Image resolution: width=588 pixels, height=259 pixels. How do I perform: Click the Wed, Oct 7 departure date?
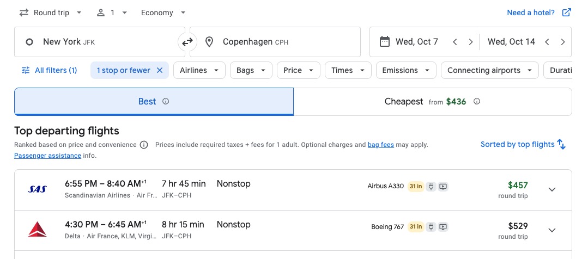(x=417, y=41)
